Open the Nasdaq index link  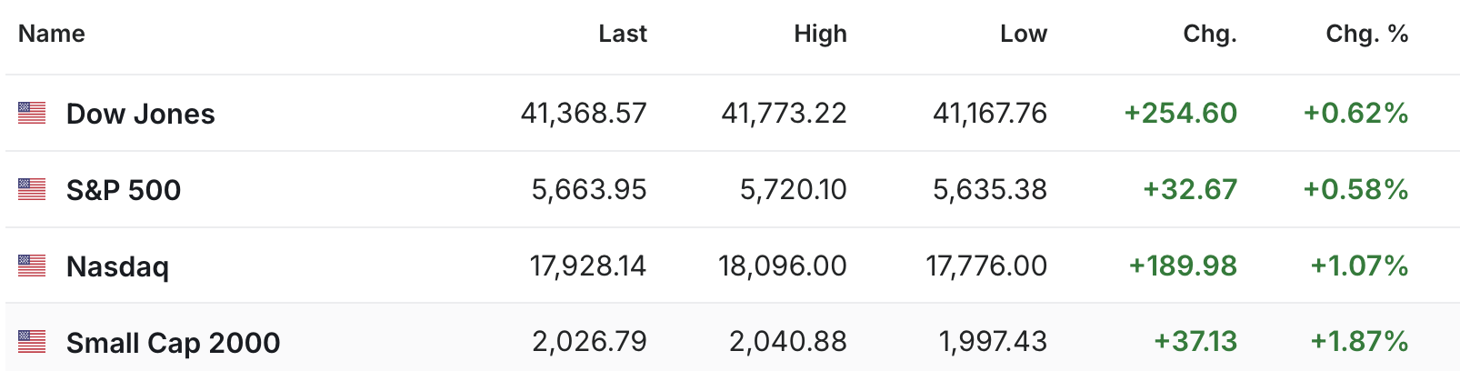(117, 266)
